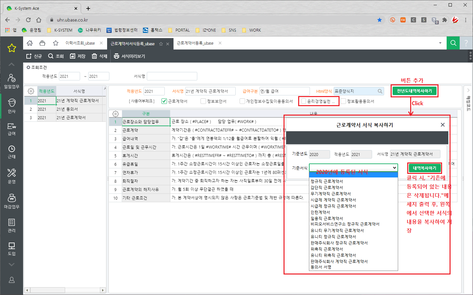Go to home icon in tab bar

tap(30, 43)
